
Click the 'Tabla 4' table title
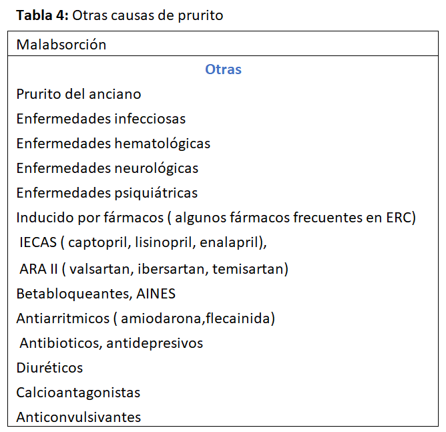point(120,15)
